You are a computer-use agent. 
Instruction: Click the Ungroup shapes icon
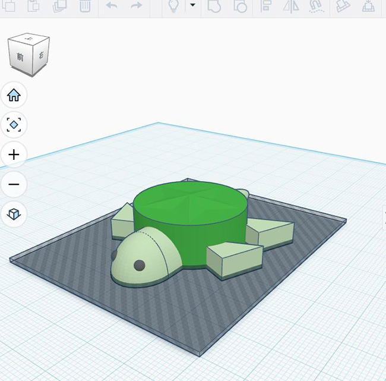point(241,5)
